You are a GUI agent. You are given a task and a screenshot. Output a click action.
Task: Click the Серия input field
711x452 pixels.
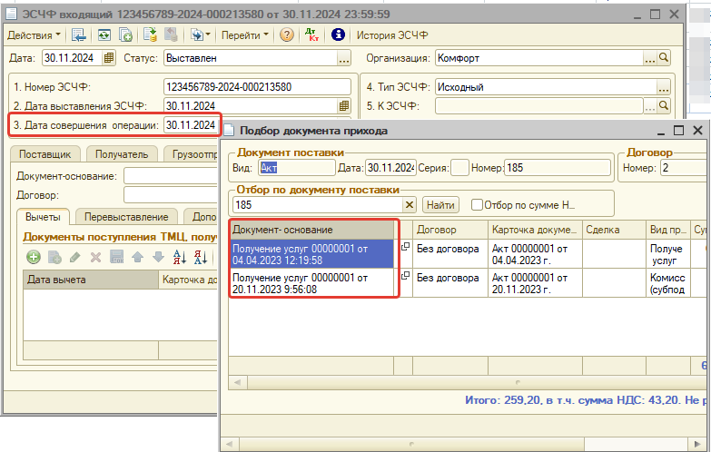(x=459, y=168)
